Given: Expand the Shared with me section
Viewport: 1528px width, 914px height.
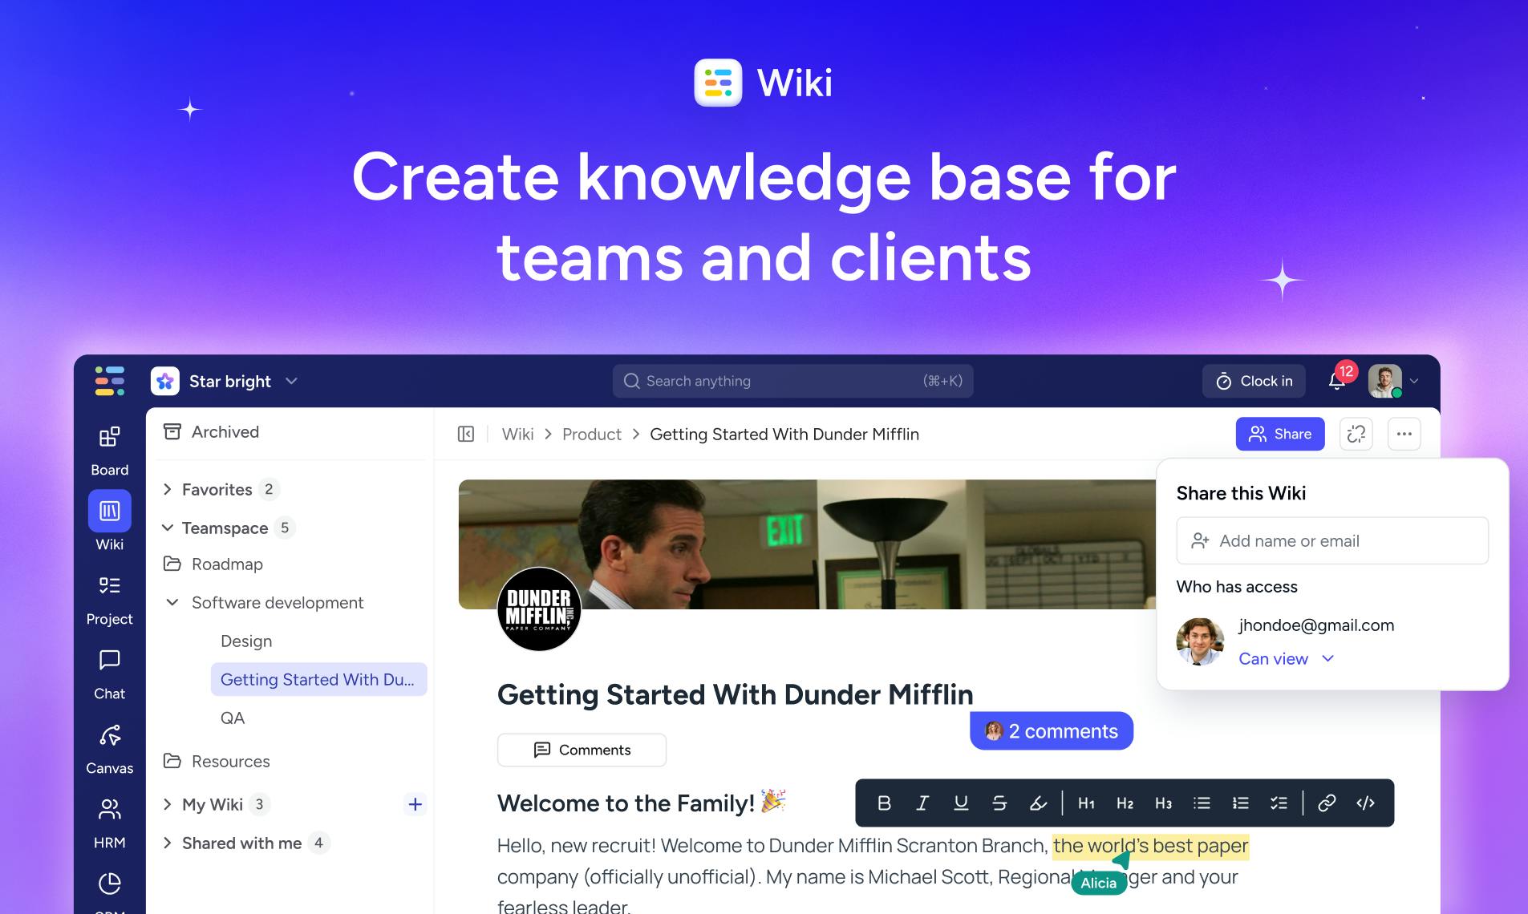Looking at the screenshot, I should (168, 843).
